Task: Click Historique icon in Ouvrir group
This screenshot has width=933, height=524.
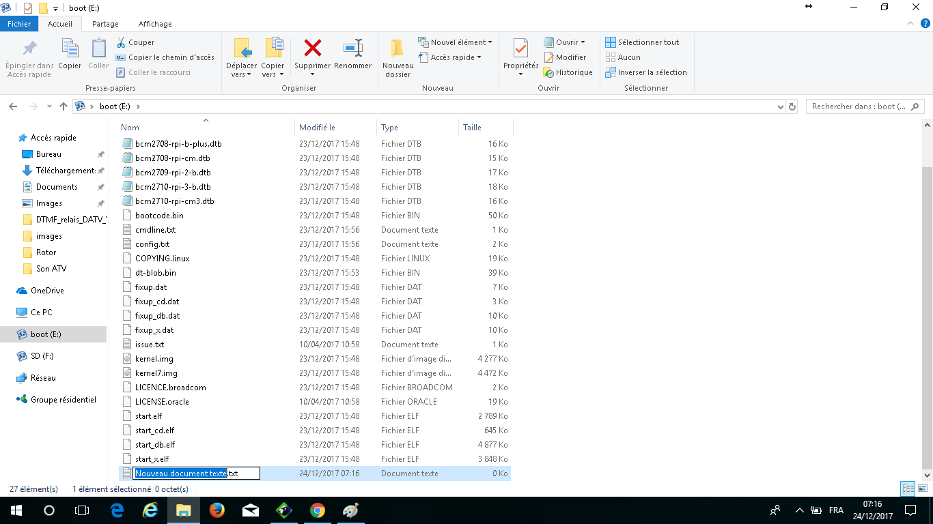Action: pos(548,72)
